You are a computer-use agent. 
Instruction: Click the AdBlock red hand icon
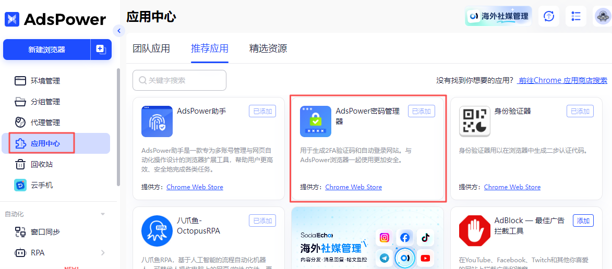(x=475, y=231)
